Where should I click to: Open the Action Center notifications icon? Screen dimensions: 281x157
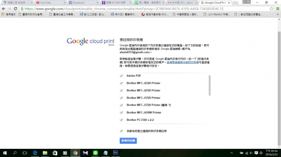click(x=256, y=153)
